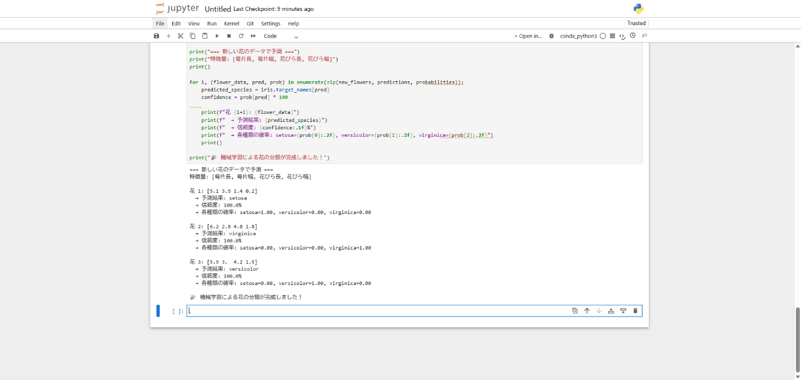Open the View menu
The height and width of the screenshot is (380, 801).
click(x=194, y=23)
